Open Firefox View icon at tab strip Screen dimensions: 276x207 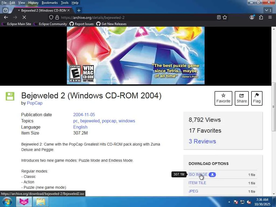pyautogui.click(x=5, y=10)
